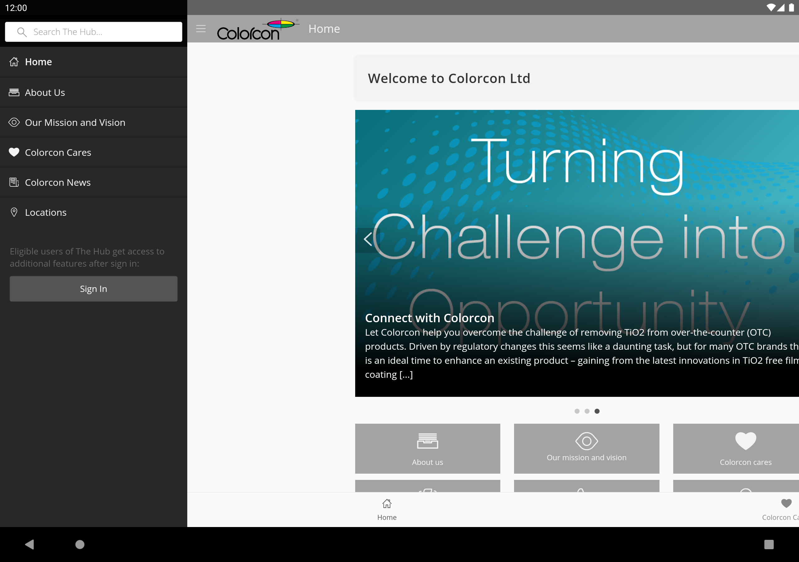The height and width of the screenshot is (562, 799).
Task: Click the battery status icon
Action: coord(791,7)
